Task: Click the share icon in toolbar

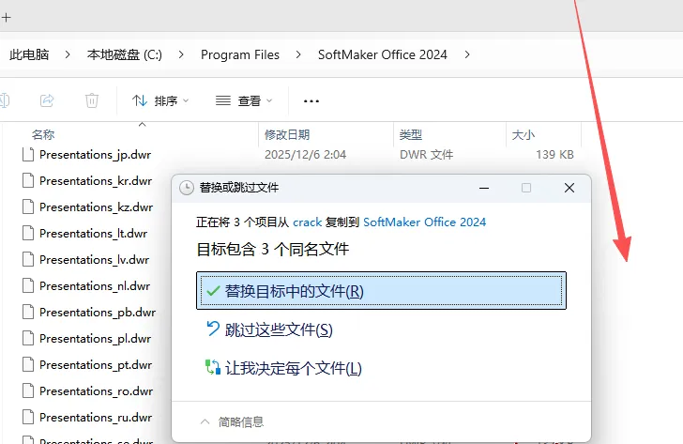Action: pos(47,100)
